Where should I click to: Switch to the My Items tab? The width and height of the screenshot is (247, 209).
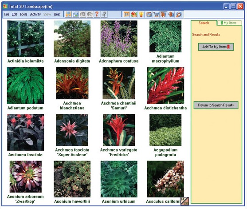[x=229, y=23]
